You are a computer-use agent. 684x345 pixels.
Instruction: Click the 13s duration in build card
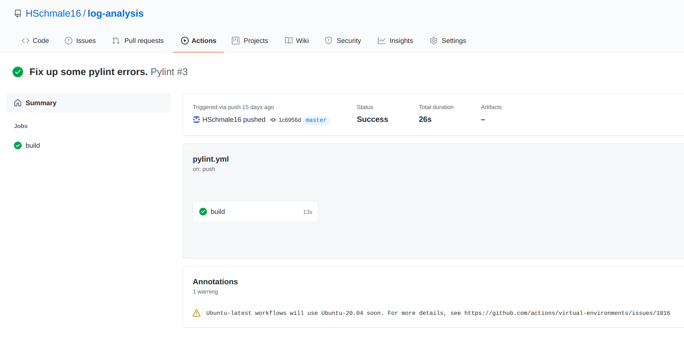point(308,212)
